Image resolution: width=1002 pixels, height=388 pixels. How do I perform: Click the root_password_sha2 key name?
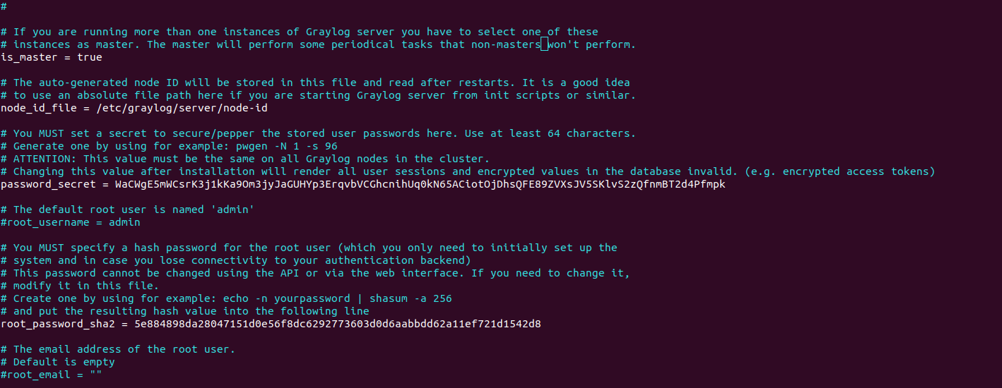58,324
